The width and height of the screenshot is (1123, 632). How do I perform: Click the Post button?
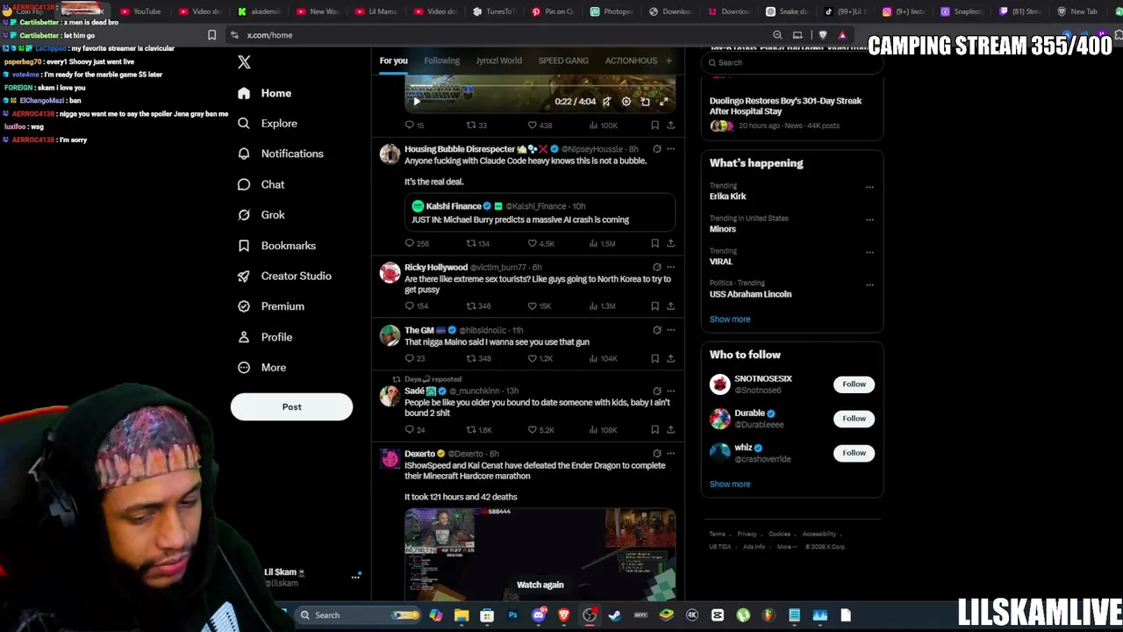tap(291, 406)
